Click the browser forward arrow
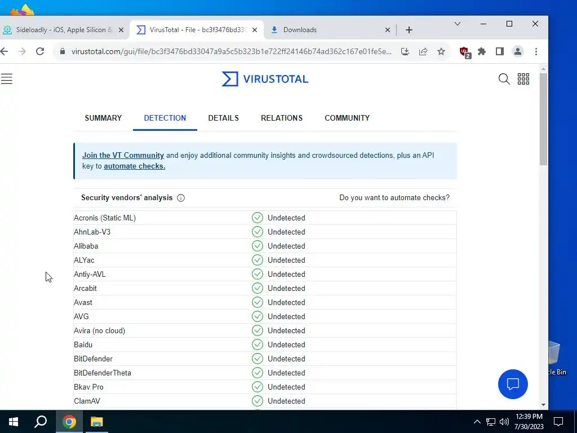This screenshot has width=577, height=433. click(22, 51)
